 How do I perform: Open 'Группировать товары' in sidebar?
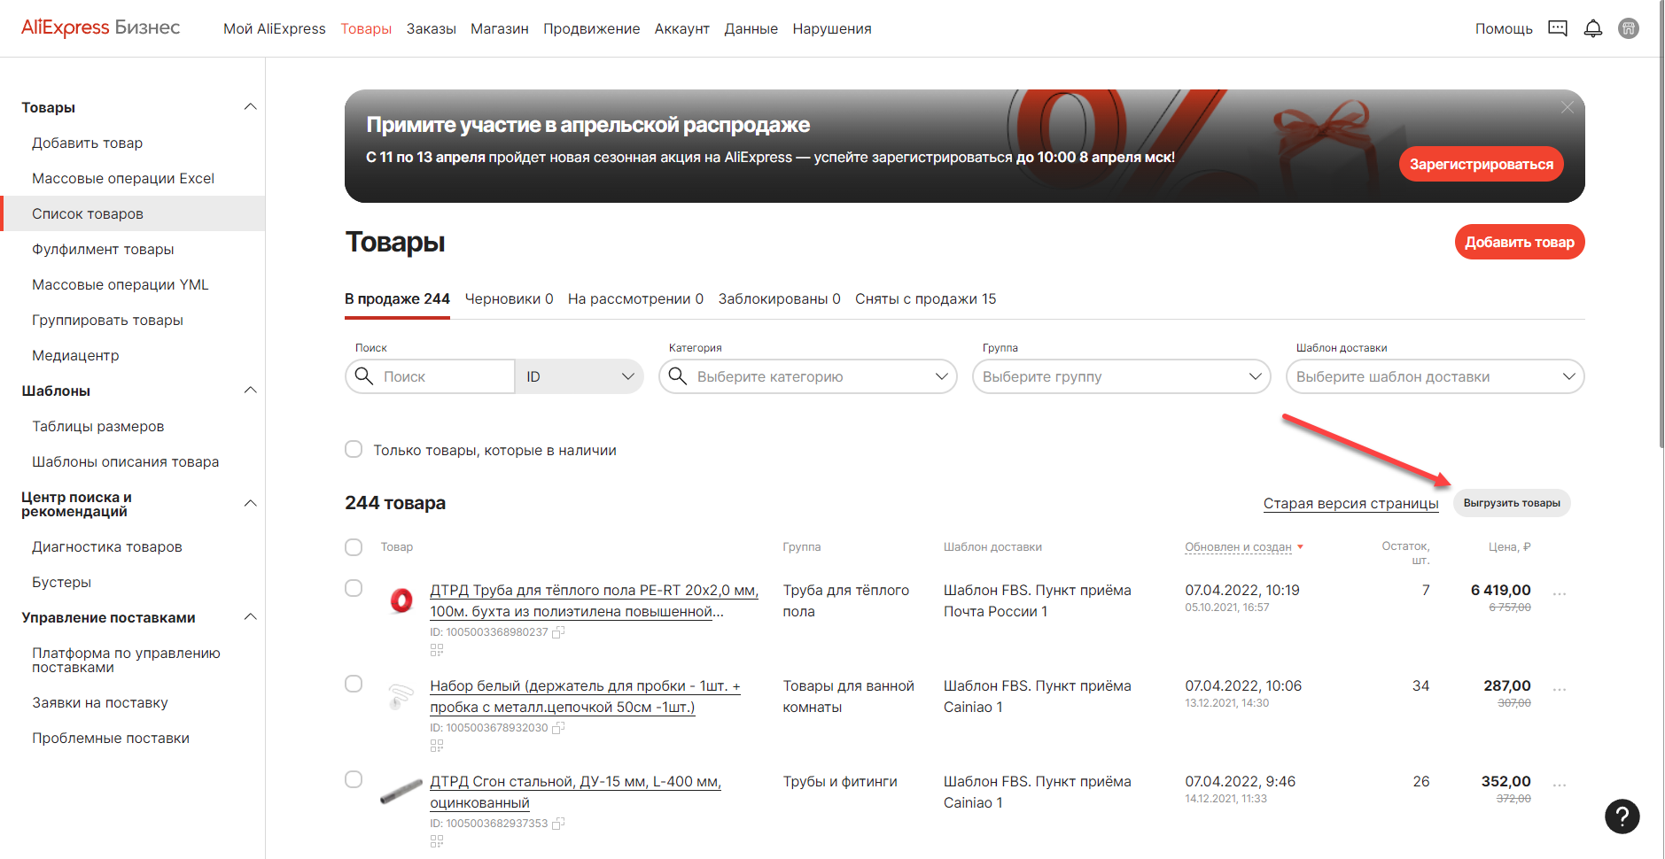(107, 320)
